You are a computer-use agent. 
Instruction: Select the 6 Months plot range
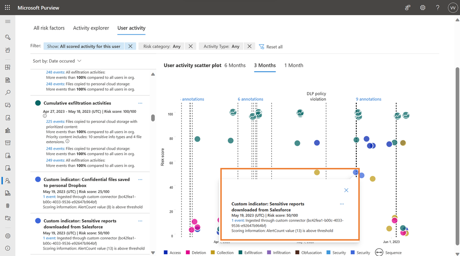[235, 65]
